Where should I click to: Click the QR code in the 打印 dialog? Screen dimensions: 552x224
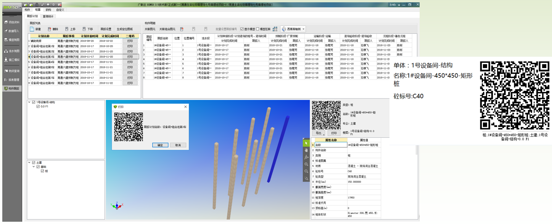tap(128, 127)
